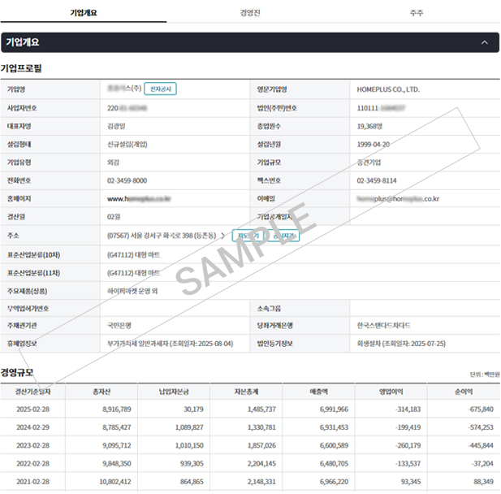501x494 pixels.
Task: Select the 납입자본금 column header
Action: pyautogui.click(x=175, y=392)
